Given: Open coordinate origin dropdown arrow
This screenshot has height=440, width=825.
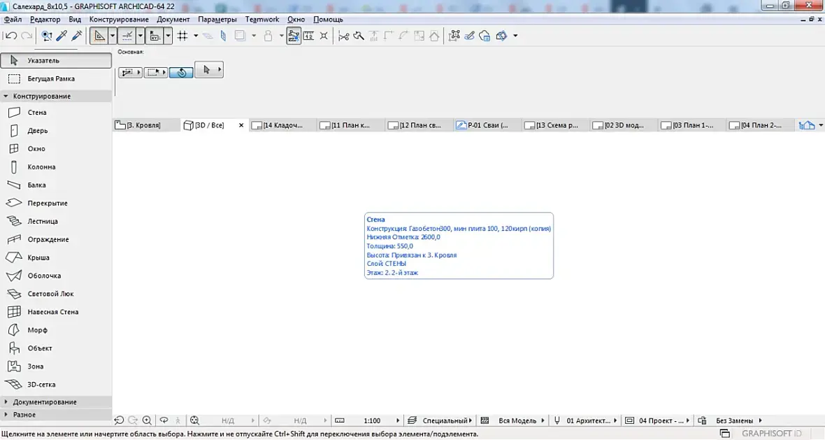Looking at the screenshot, I should point(168,36).
